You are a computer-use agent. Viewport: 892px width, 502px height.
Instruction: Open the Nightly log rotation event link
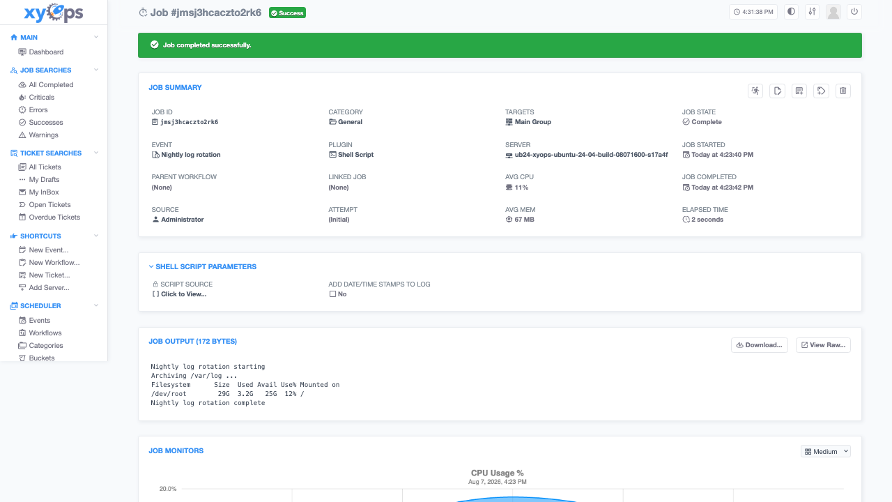pos(186,155)
